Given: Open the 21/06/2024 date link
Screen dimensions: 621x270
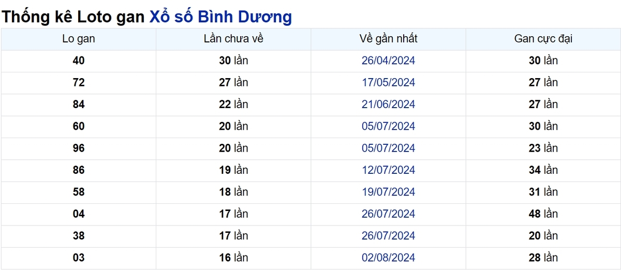Looking at the screenshot, I should click(x=389, y=104).
